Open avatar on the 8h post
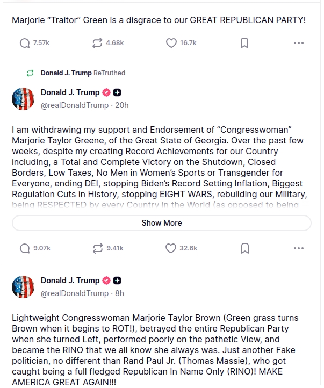This screenshot has width=324, height=388. tap(23, 286)
